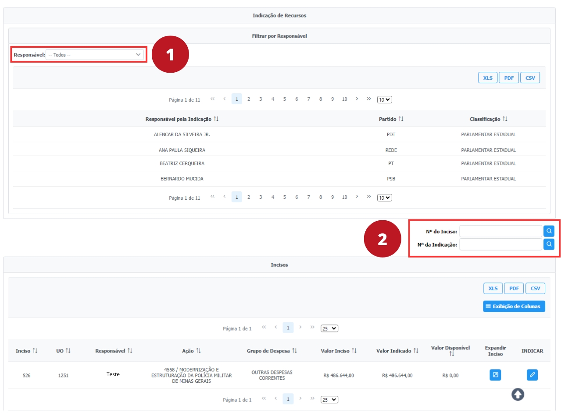Click the Nº da Indicação input field

point(500,244)
